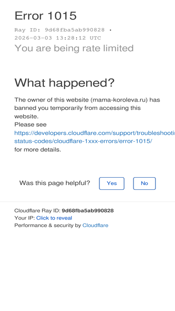The height and width of the screenshot is (311, 175).
Task: Click the top monospace Ray ID text
Action: (60, 30)
